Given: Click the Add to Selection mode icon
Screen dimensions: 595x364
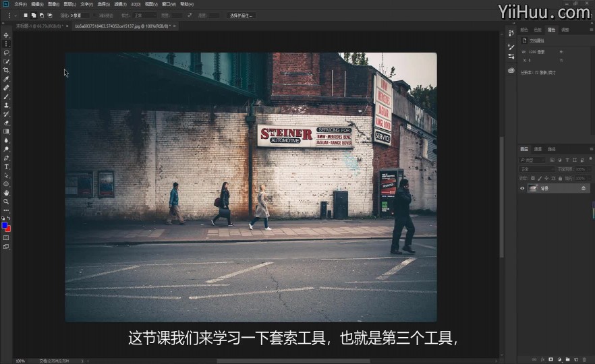Looking at the screenshot, I should (34, 16).
